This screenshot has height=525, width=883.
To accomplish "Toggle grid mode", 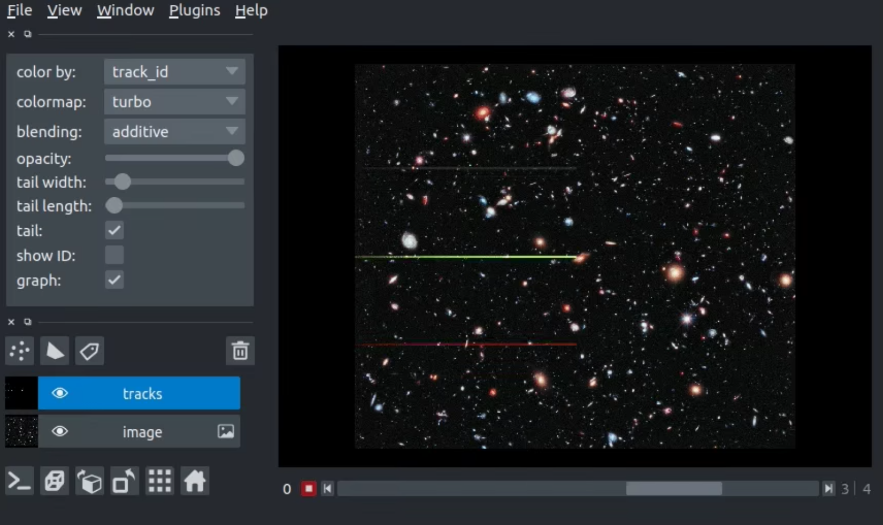I will pyautogui.click(x=160, y=481).
